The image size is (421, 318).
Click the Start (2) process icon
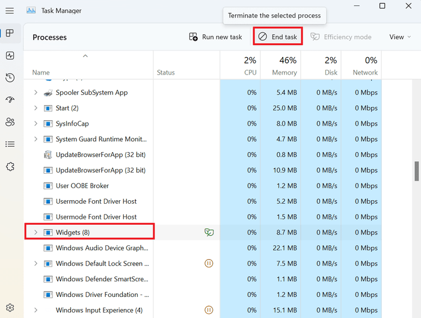[x=48, y=108]
